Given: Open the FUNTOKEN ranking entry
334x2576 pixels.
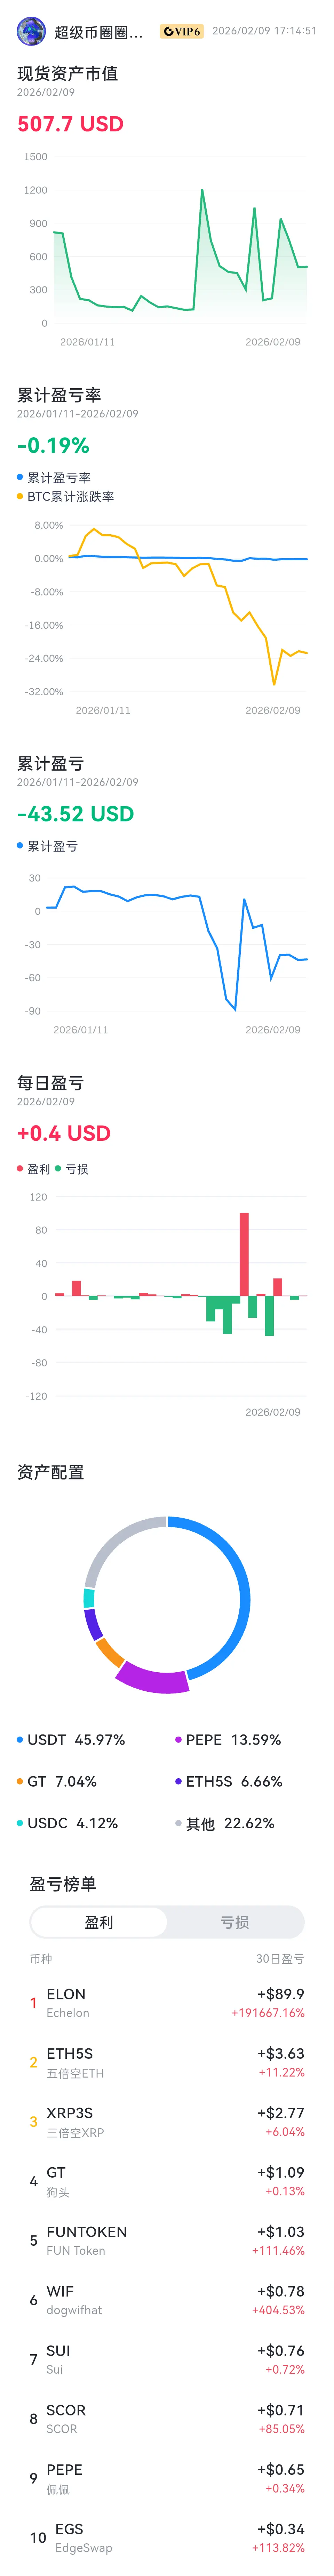Looking at the screenshot, I should 167,2241.
